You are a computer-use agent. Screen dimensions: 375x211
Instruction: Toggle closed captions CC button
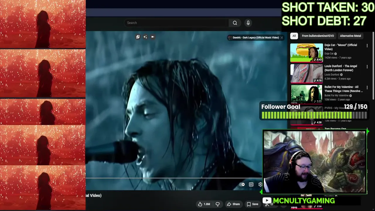tap(251, 184)
